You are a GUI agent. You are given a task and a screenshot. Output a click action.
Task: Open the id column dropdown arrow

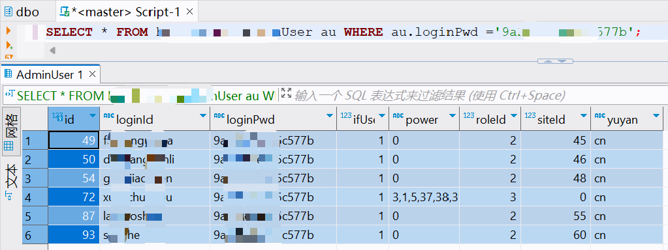(93, 115)
